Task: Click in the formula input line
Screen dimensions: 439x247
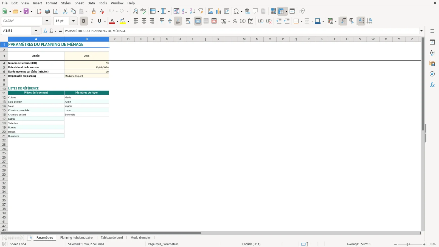Action: [241, 31]
